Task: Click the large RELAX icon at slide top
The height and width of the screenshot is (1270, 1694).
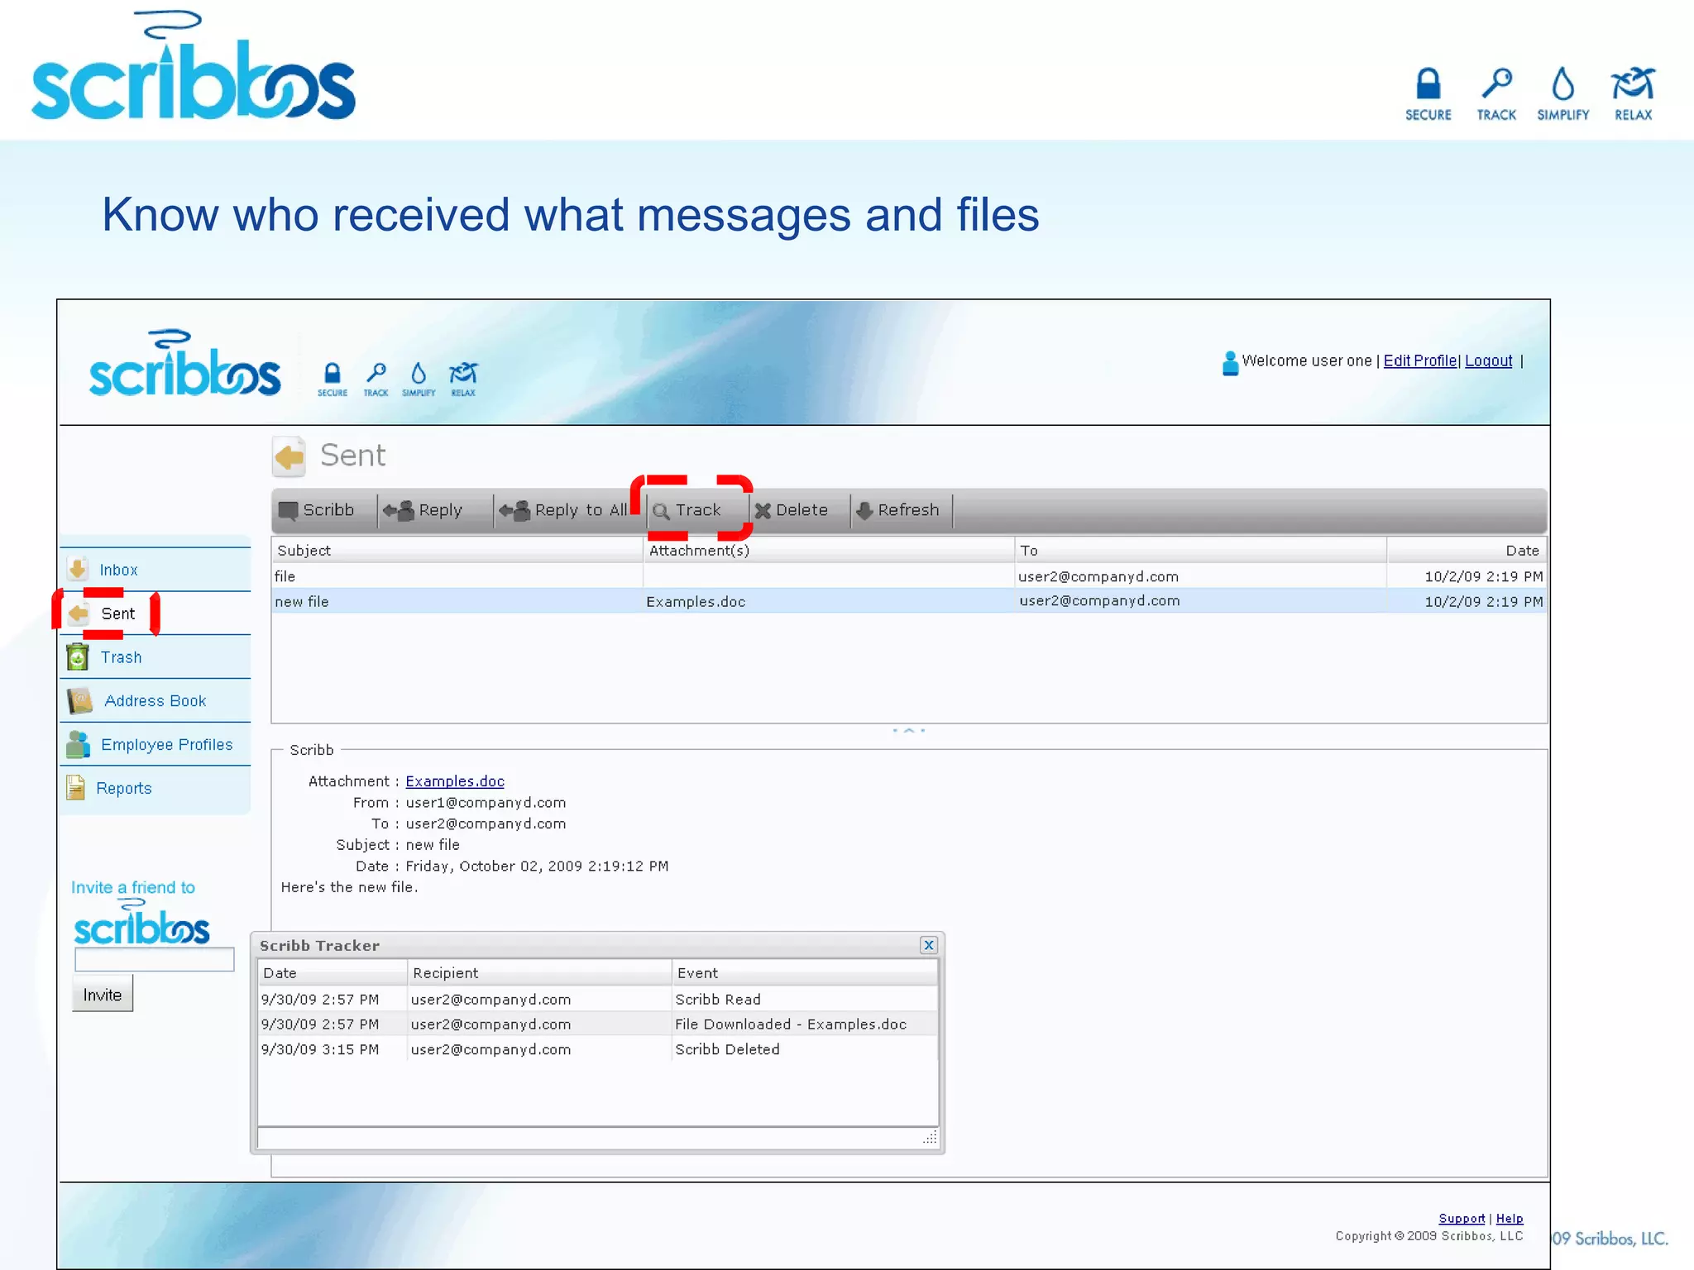Action: (1633, 95)
